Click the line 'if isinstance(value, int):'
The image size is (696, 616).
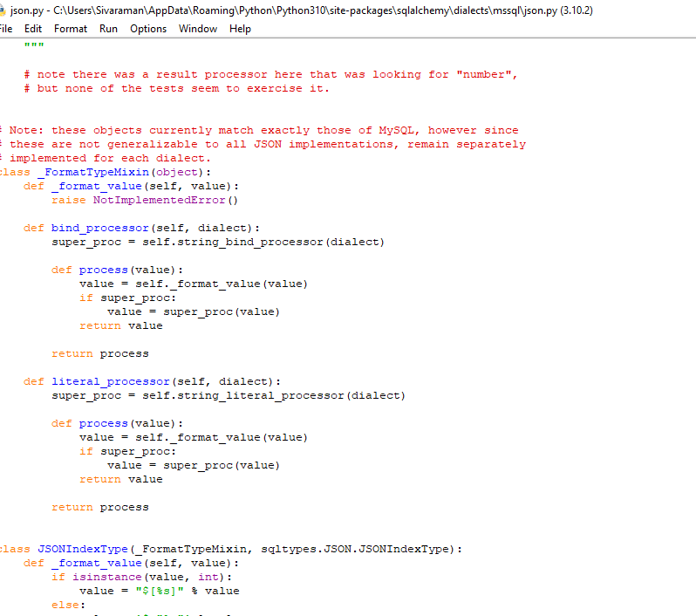coord(141,578)
